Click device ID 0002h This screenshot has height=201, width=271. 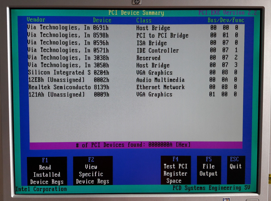click(x=101, y=80)
